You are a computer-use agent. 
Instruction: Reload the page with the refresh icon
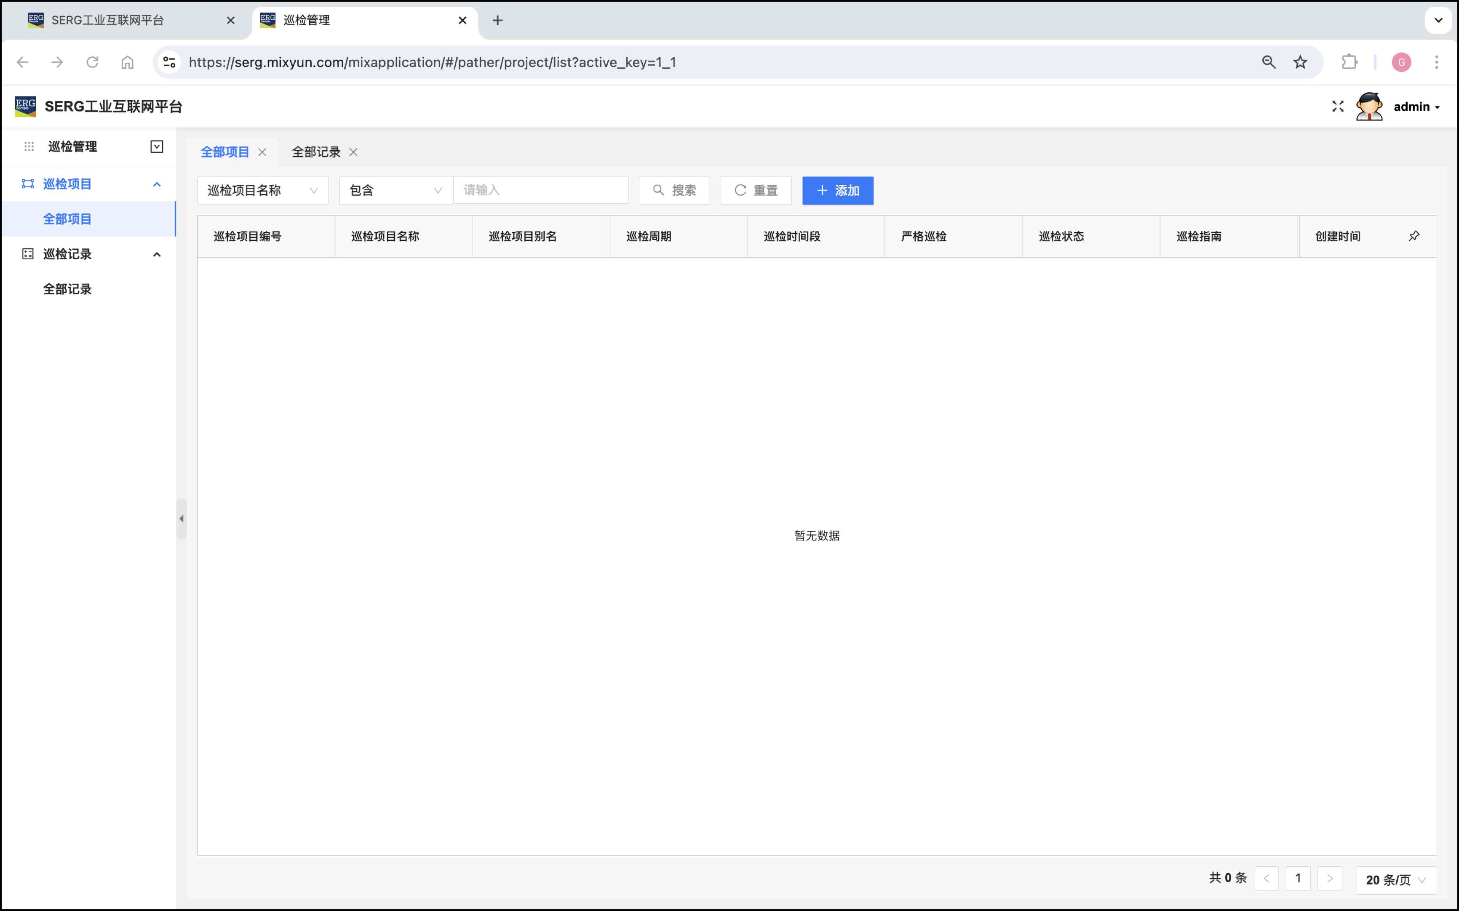[92, 62]
